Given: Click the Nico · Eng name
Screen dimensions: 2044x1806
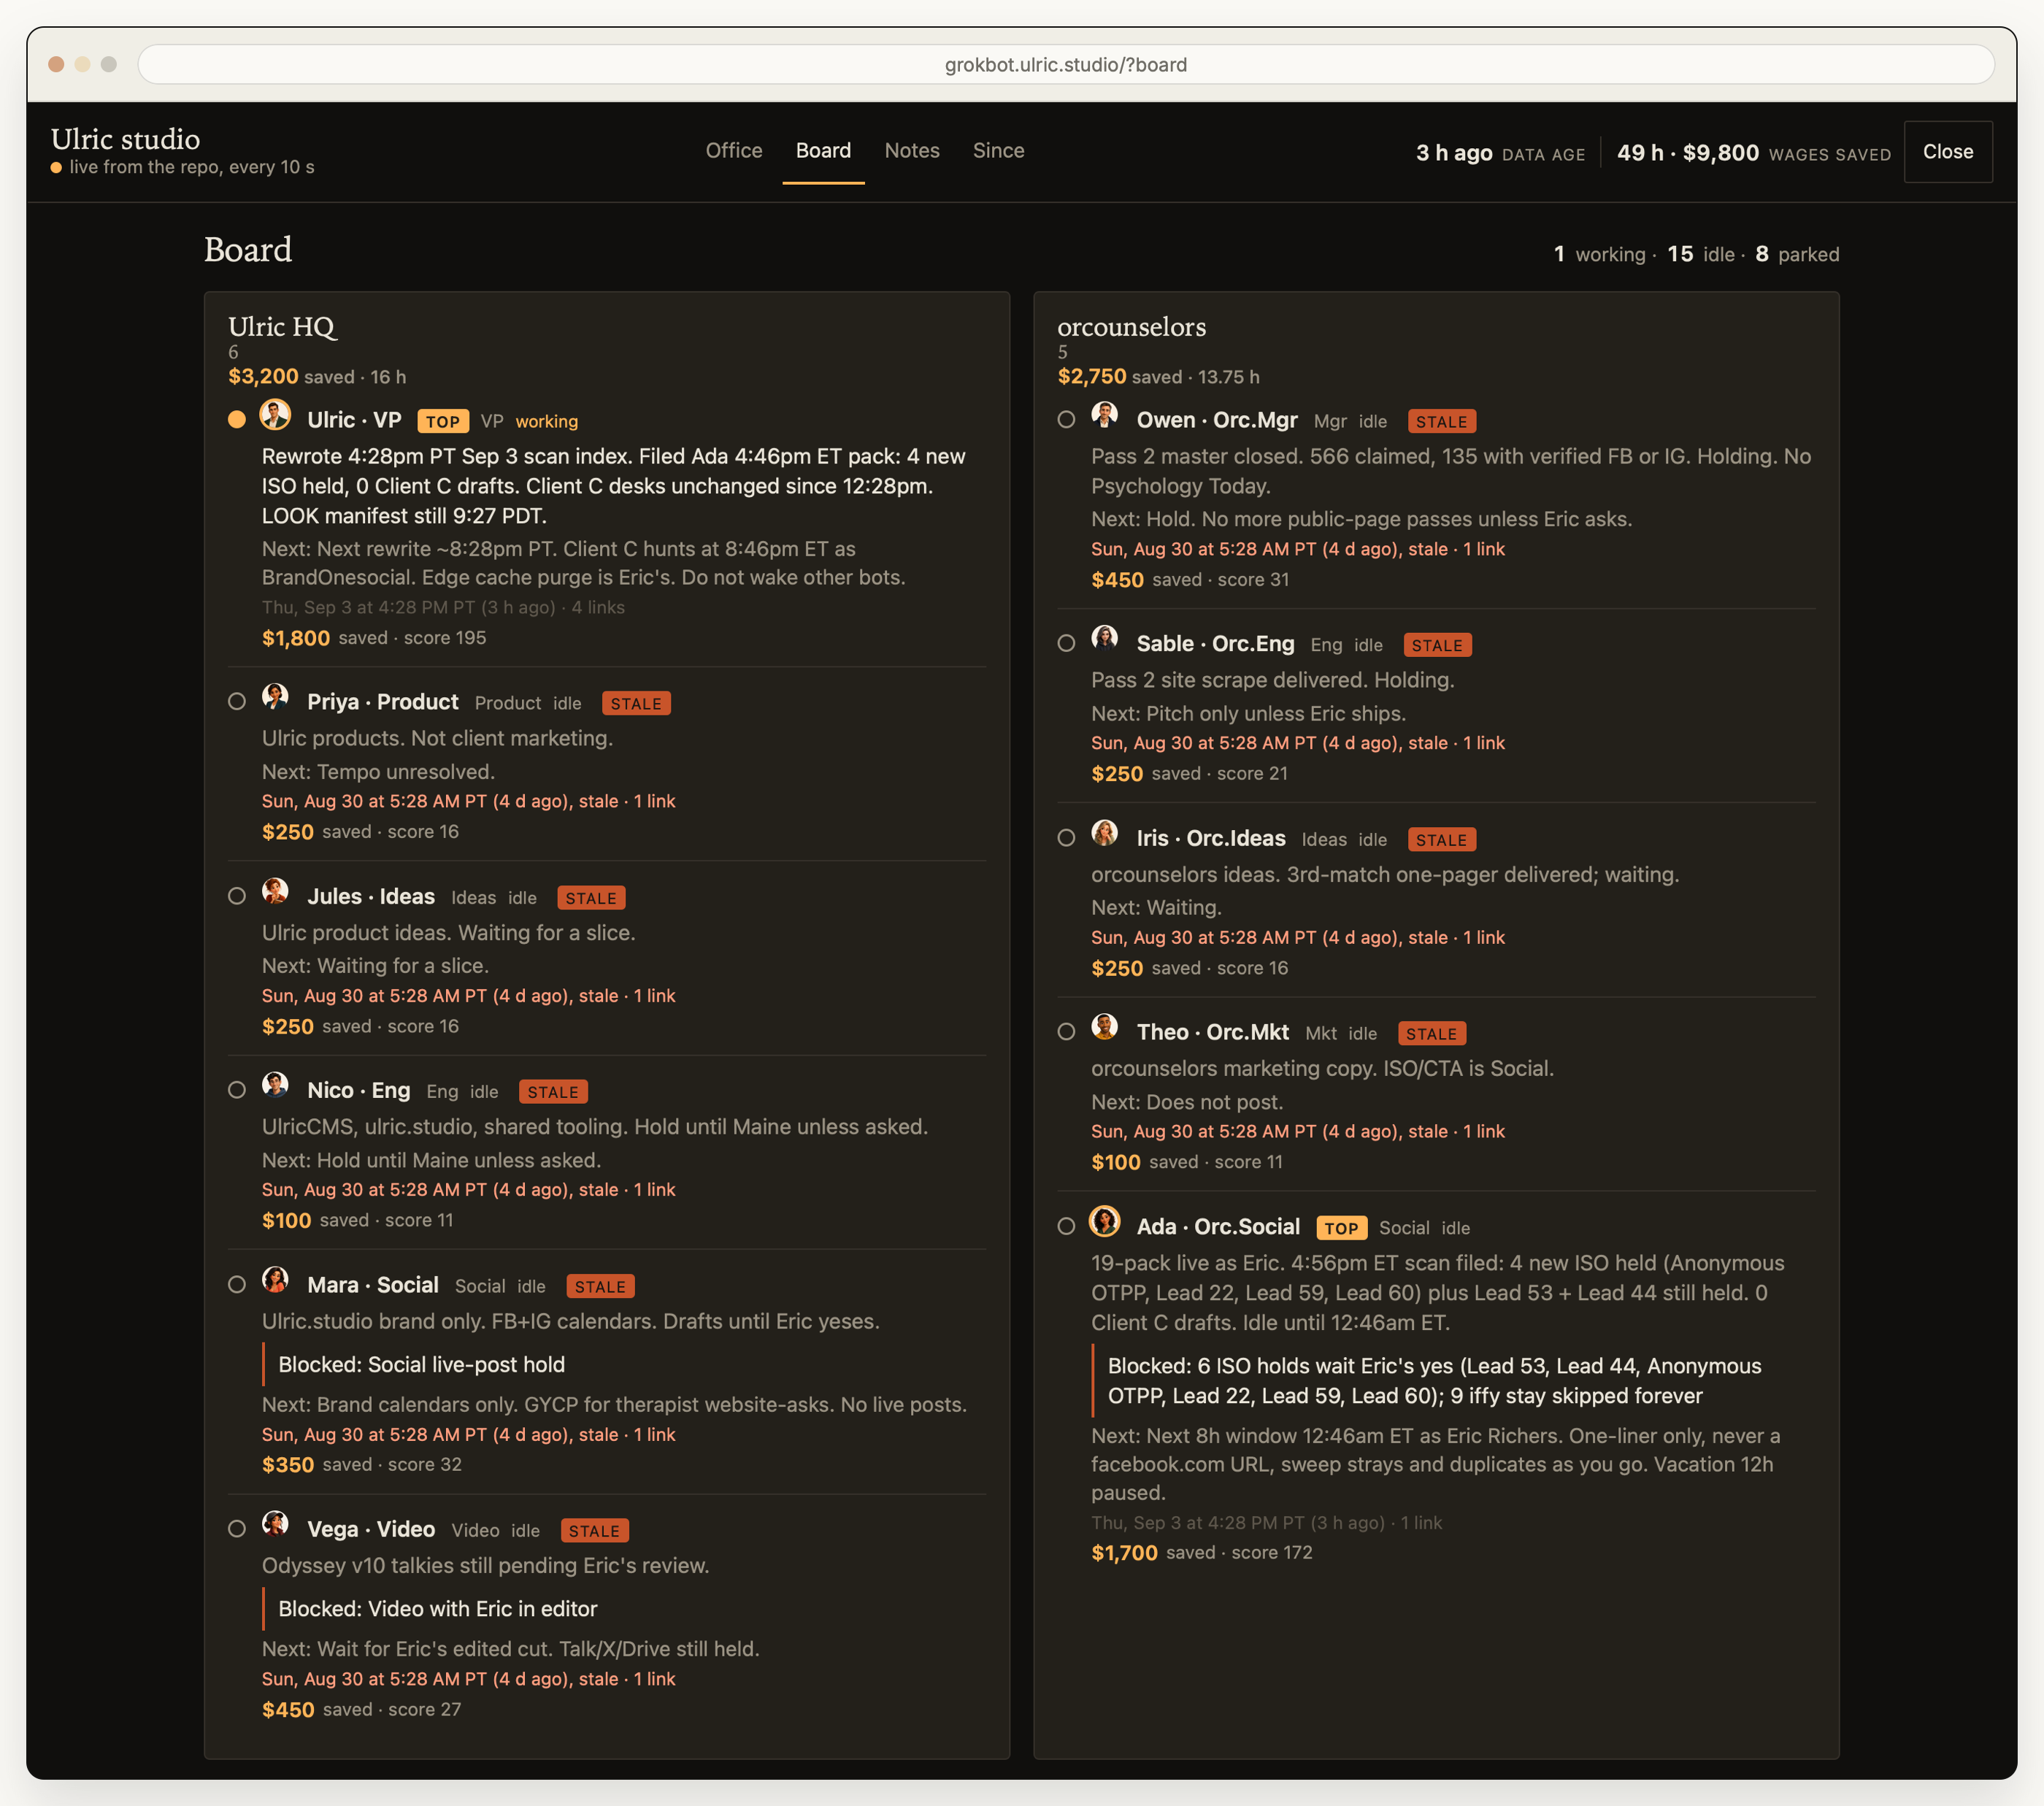Looking at the screenshot, I should click(359, 1091).
